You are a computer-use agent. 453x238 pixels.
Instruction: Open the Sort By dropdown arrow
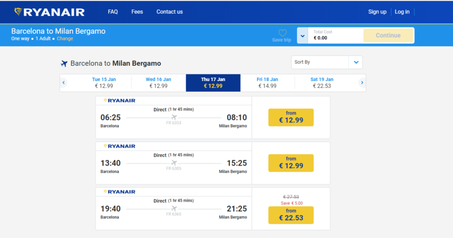356,62
